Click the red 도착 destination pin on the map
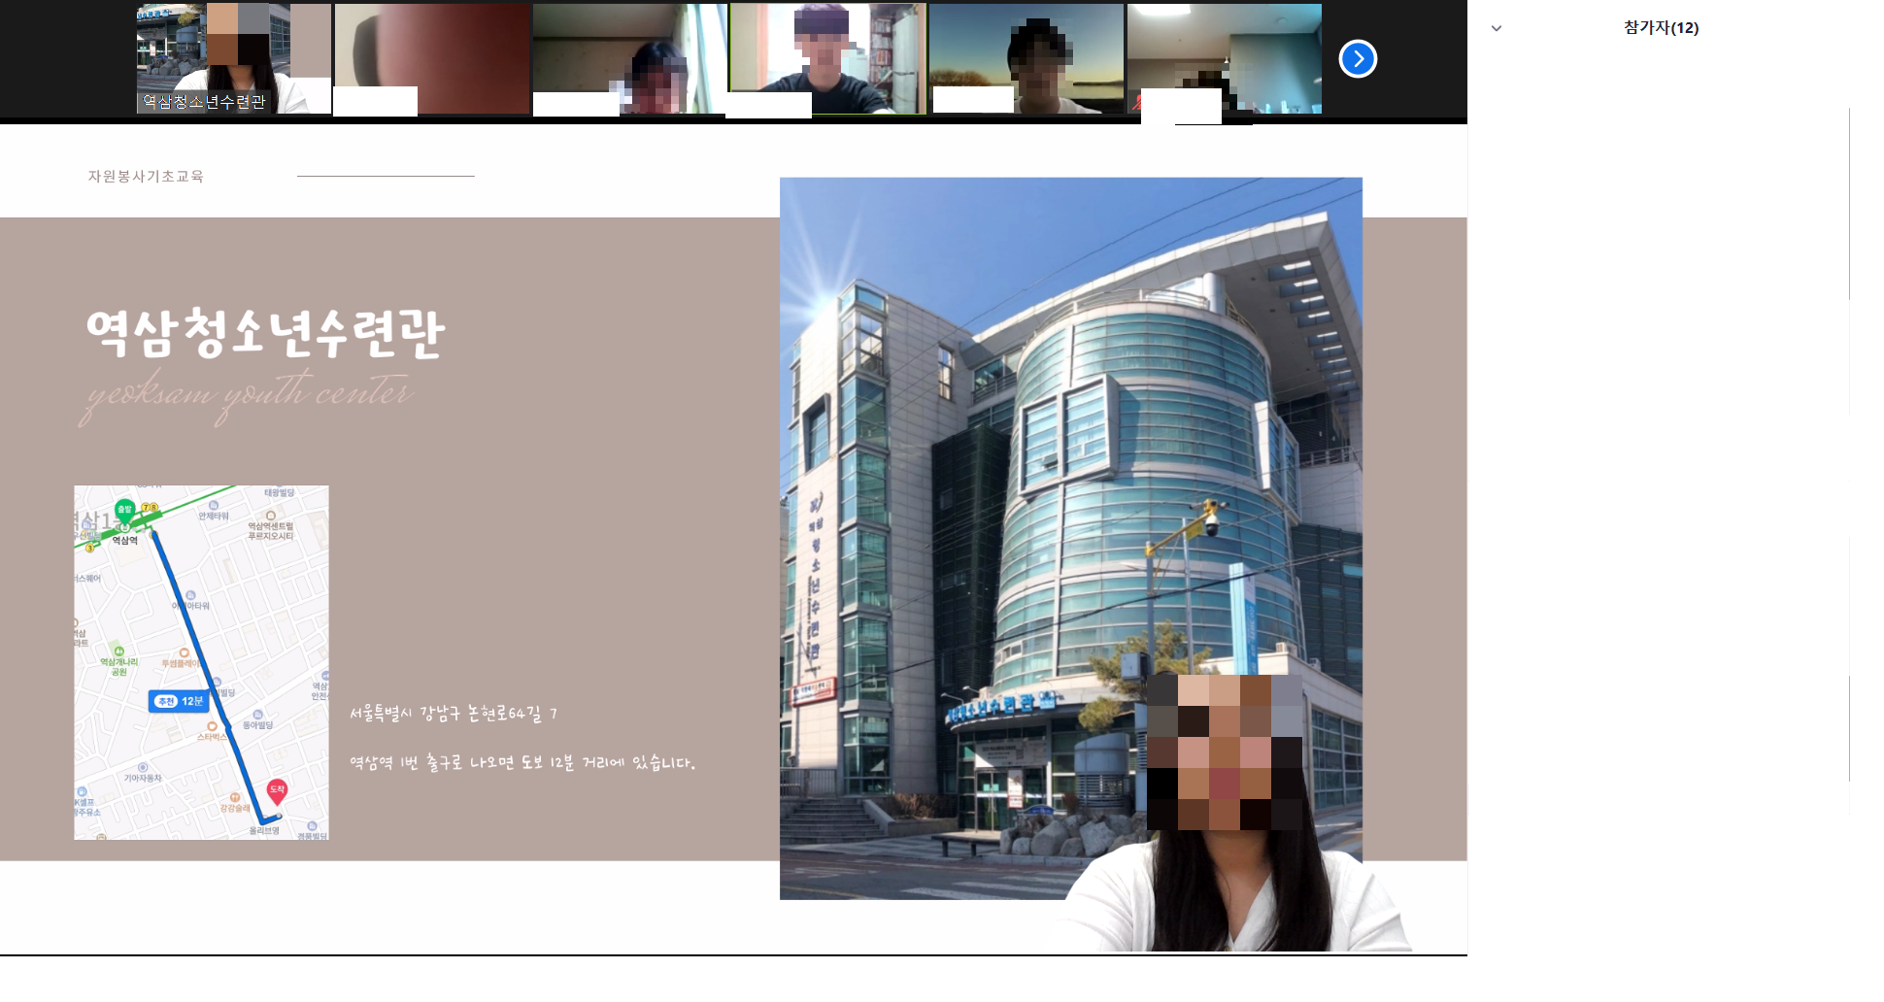Screen dimensions: 1884x1002 coord(277,791)
